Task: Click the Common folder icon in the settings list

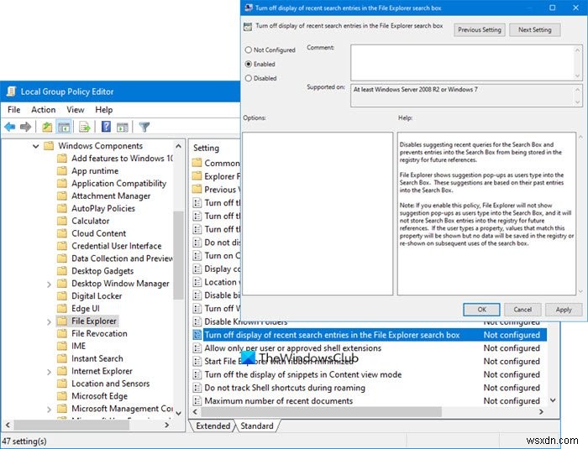Action: tap(197, 163)
